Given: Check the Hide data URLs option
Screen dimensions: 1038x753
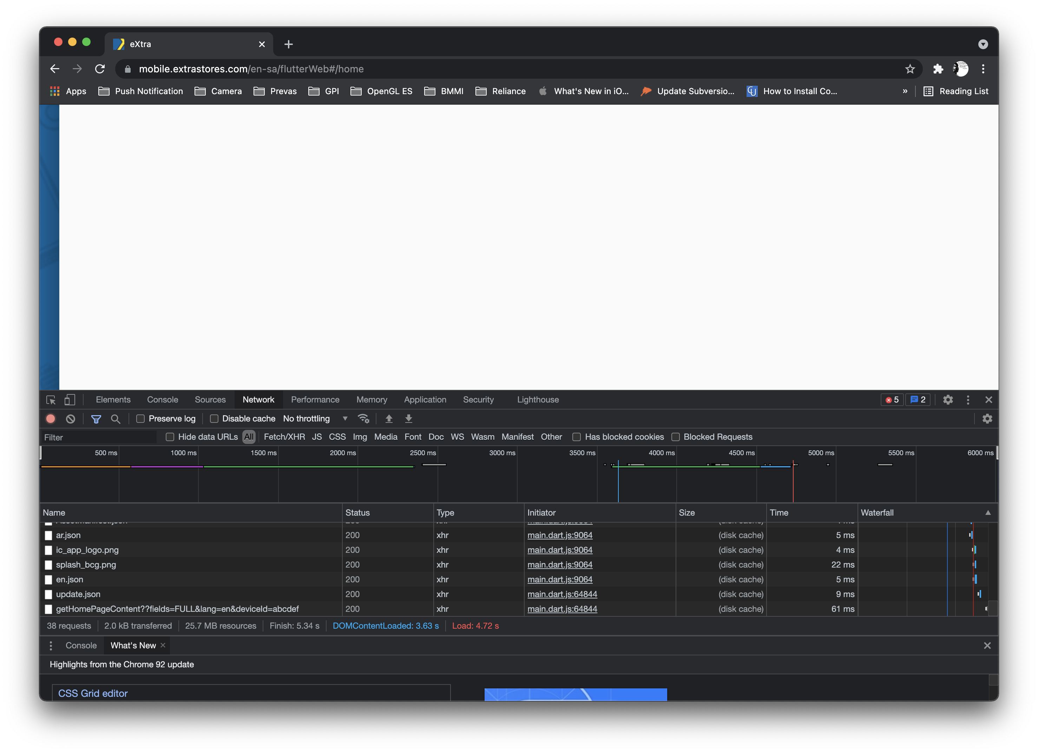Looking at the screenshot, I should click(x=170, y=437).
